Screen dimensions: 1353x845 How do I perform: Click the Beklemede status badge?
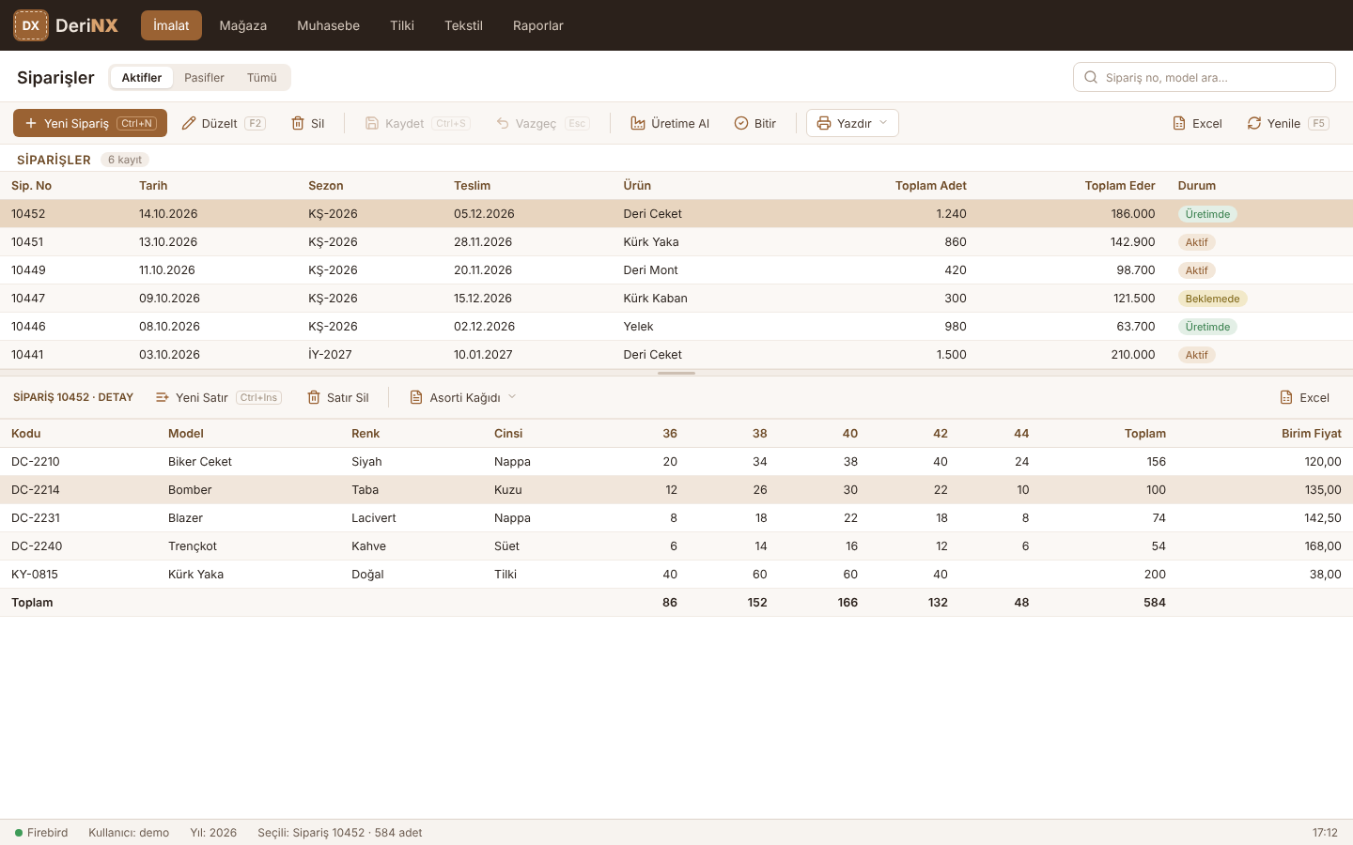pos(1212,299)
